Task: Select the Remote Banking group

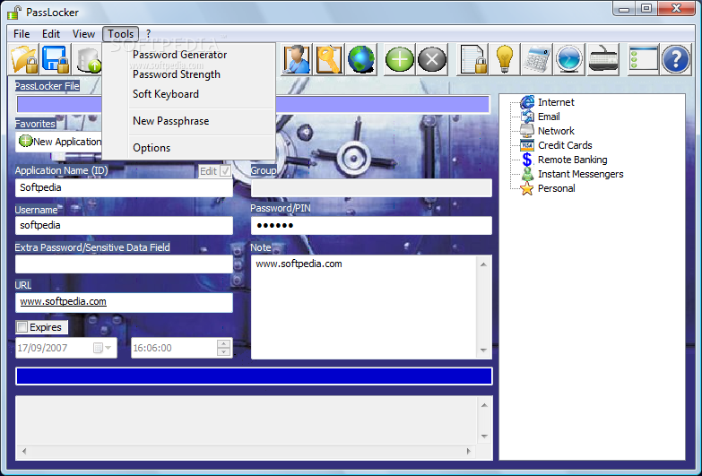Action: coord(572,160)
